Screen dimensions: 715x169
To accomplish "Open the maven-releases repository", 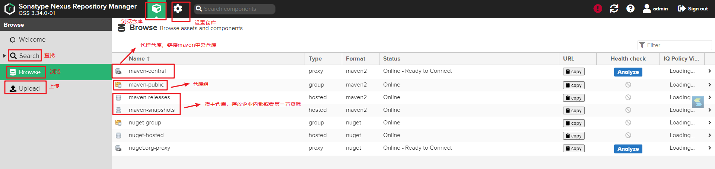I will [x=149, y=97].
